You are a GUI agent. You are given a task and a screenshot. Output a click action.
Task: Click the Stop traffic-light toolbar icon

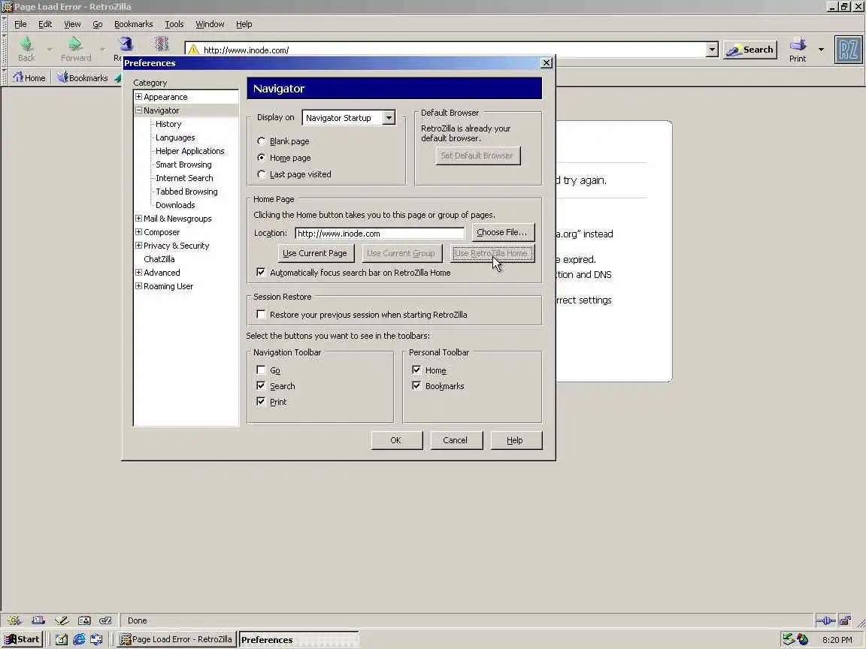tap(162, 44)
